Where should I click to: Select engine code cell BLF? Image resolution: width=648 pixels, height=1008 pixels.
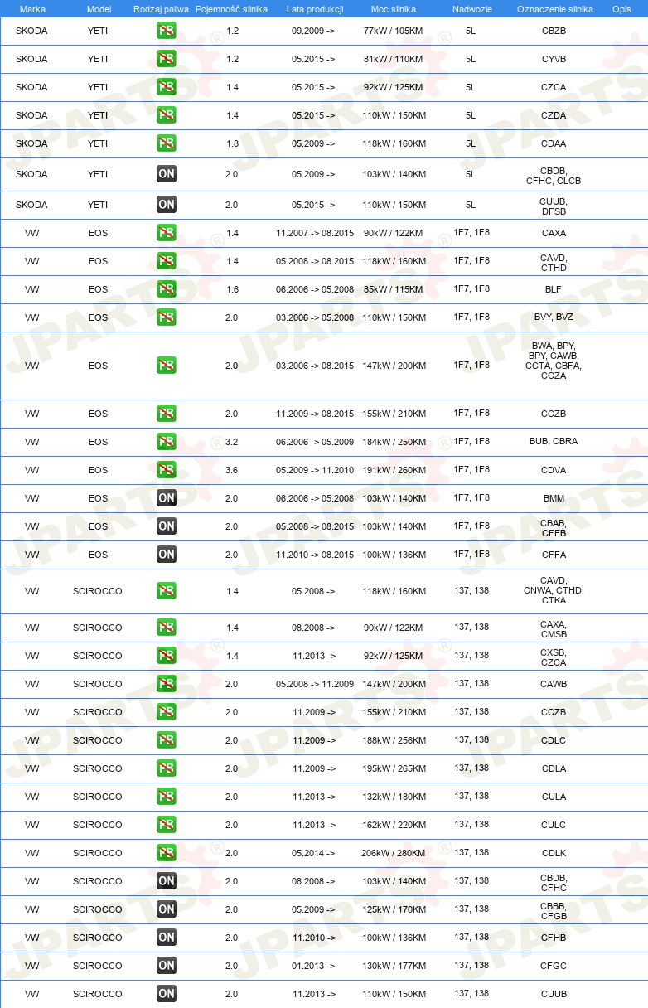tap(554, 289)
